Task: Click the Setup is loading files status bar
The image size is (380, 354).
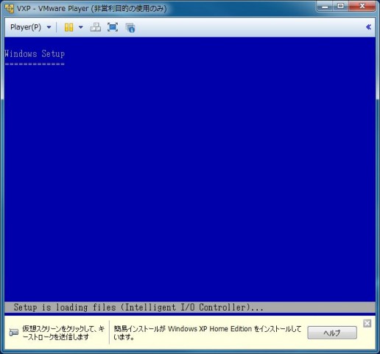Action: pos(190,308)
